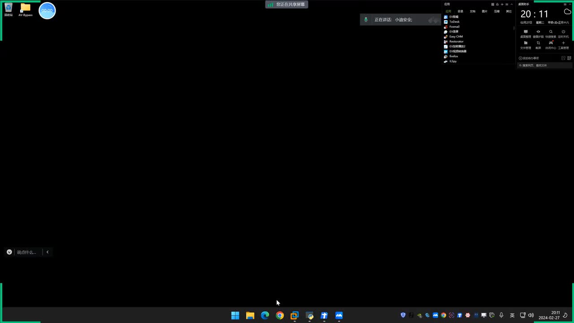This screenshot has height=323, width=574.
Task: Open network settings from the tray
Action: click(523, 315)
